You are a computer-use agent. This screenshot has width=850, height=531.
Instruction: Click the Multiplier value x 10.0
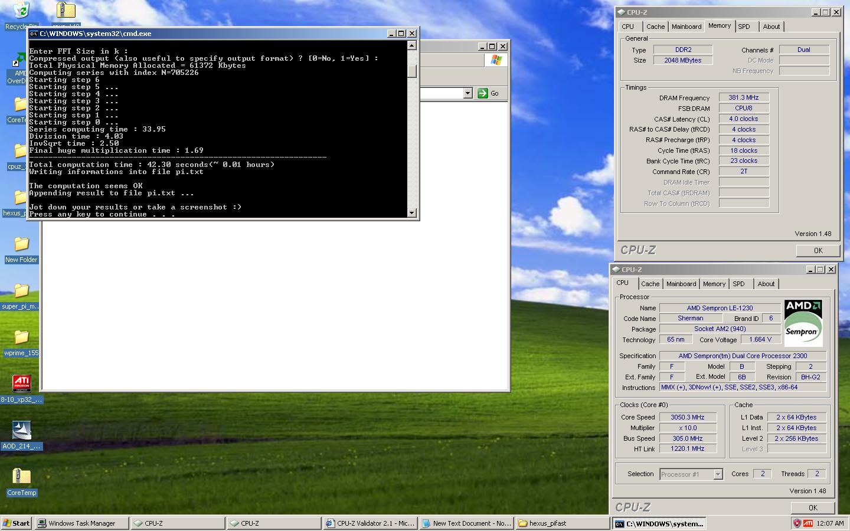[688, 428]
